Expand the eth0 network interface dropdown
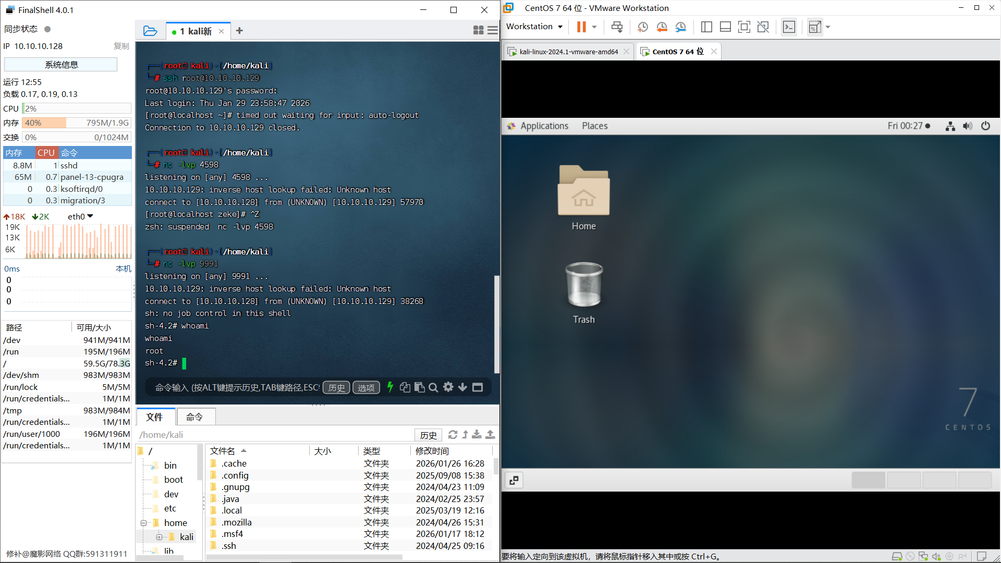Screen dimensions: 1001x563 (x=90, y=216)
